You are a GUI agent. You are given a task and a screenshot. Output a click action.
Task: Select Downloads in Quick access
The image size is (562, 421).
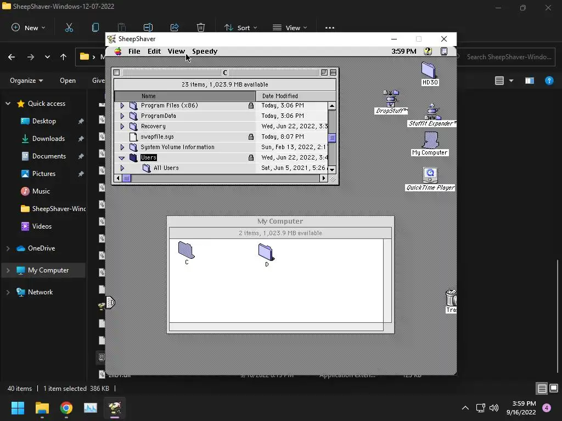pos(49,139)
